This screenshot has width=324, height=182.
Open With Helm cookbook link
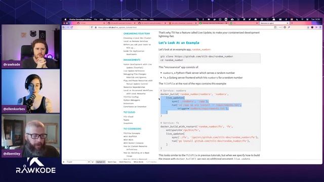click(x=128, y=140)
